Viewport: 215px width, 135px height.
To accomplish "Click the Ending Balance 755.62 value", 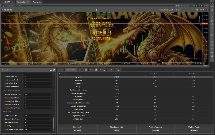I will pyautogui.click(x=156, y=130).
